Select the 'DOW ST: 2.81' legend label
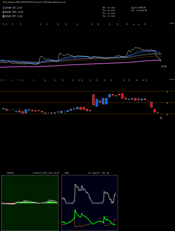The image size is (175, 231). [x=14, y=8]
